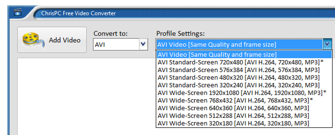Select AVI Wide-Screen 1920x1080 profile
The image size is (335, 135).
242,93
